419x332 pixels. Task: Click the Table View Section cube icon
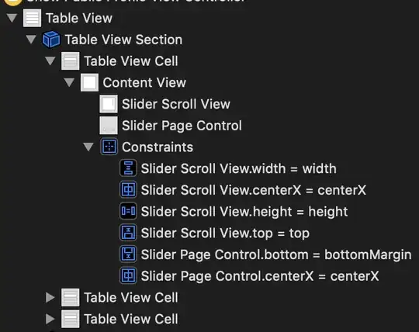coord(51,40)
